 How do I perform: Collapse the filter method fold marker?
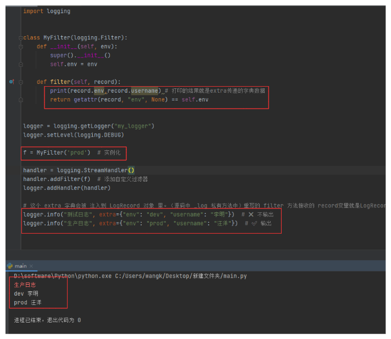(x=21, y=82)
